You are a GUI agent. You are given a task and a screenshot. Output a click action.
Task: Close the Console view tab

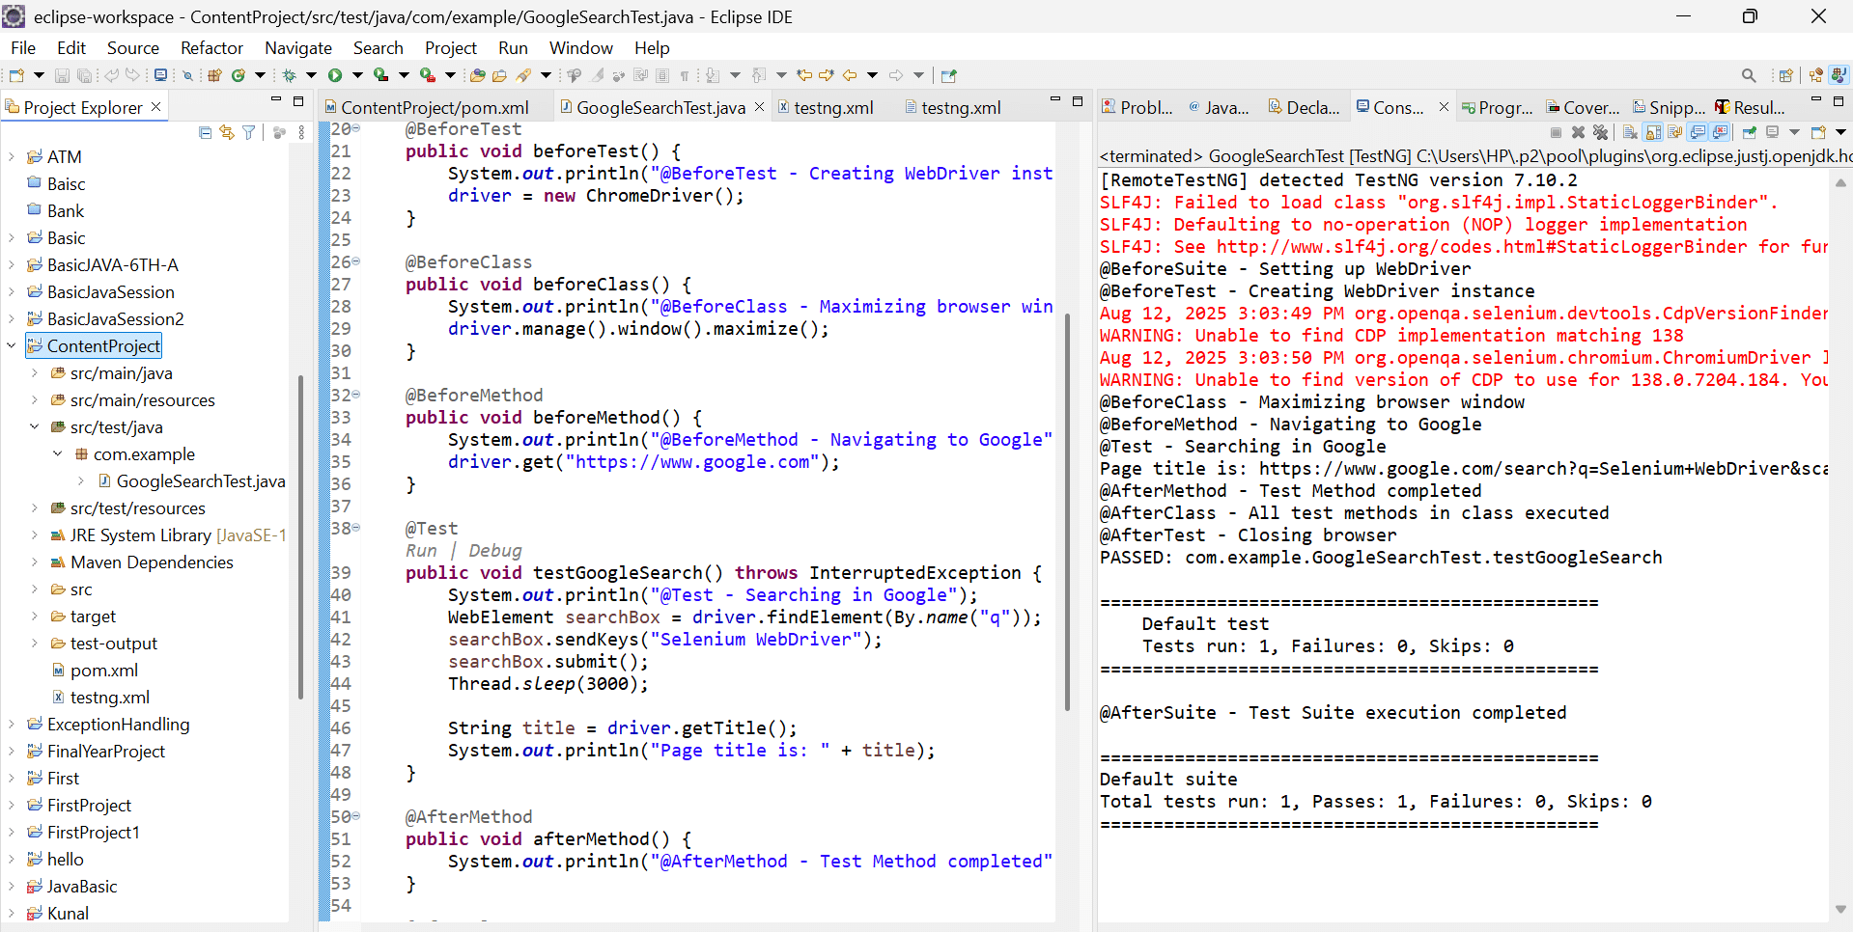tap(1444, 106)
